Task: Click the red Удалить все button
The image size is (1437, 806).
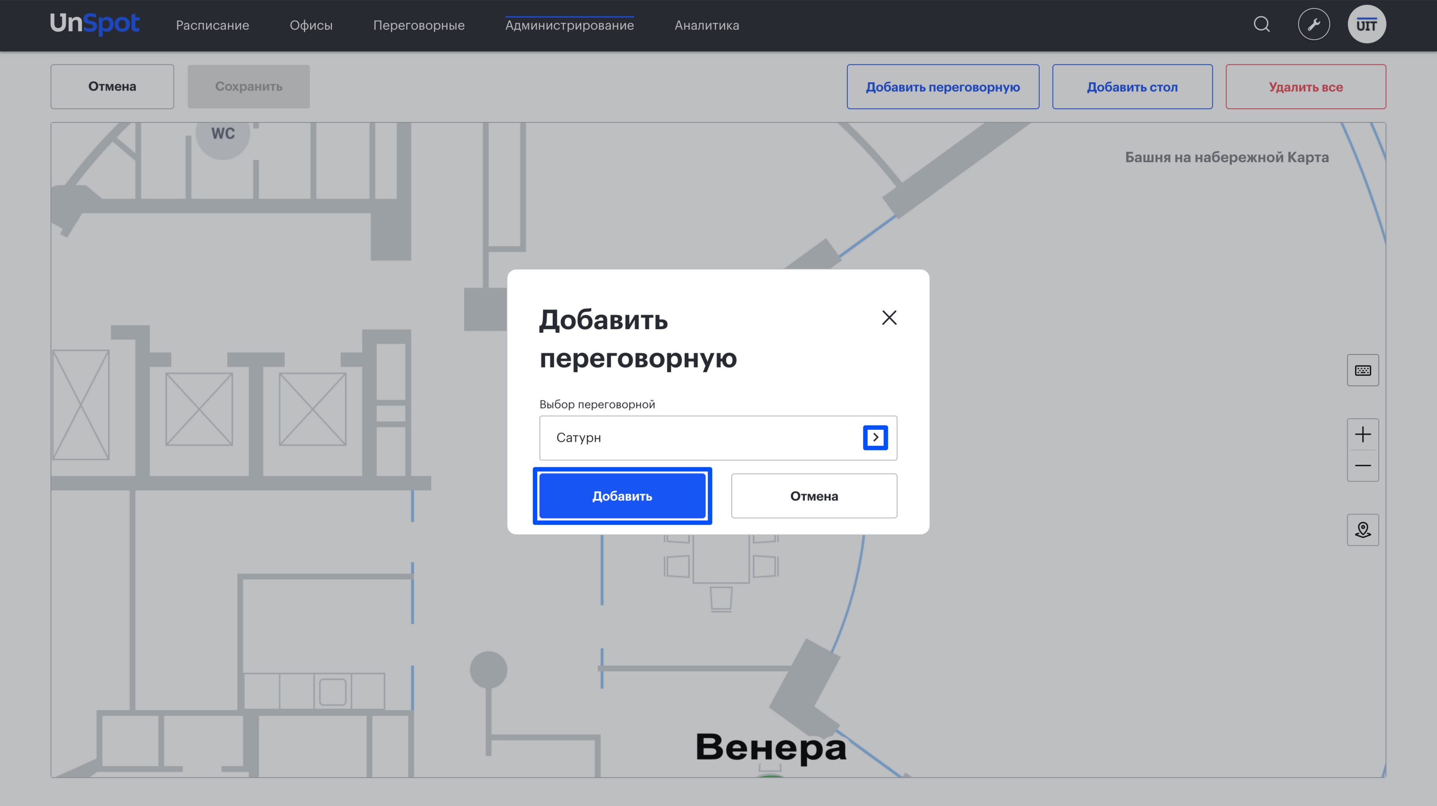Action: [1305, 87]
